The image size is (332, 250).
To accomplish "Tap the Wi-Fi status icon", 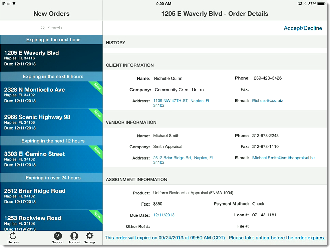I will coord(14,4).
